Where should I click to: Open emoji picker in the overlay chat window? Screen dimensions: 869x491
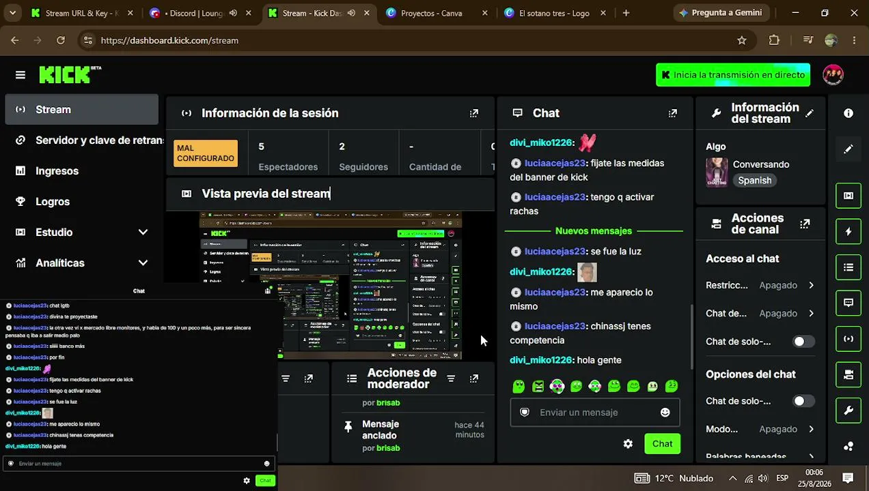(x=267, y=464)
